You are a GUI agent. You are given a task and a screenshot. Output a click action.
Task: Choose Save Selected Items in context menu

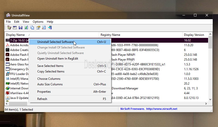point(70,66)
